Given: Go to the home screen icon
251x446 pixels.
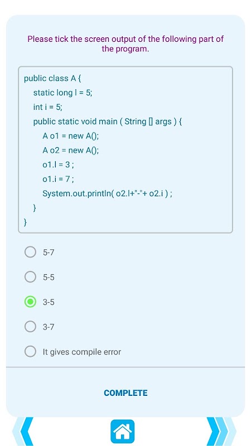Looking at the screenshot, I should point(122,431).
